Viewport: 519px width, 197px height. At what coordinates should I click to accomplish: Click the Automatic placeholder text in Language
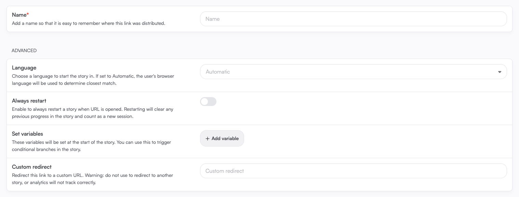point(218,72)
